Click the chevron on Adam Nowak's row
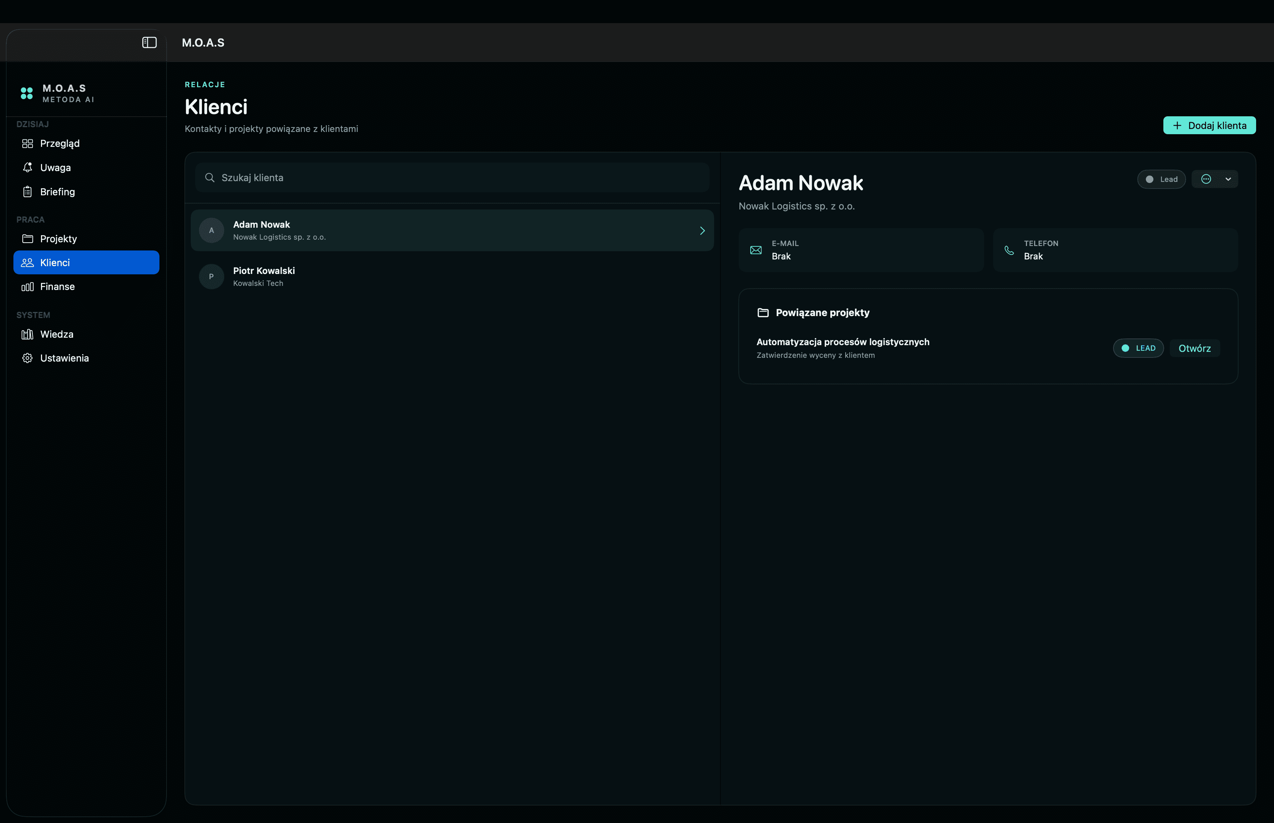 702,230
